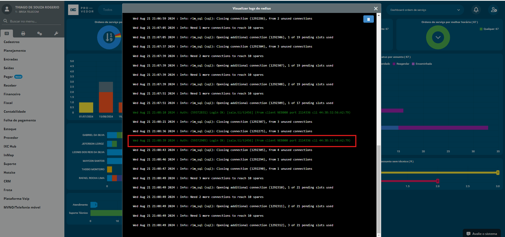Click the menu search magnifier icon

(5, 21)
